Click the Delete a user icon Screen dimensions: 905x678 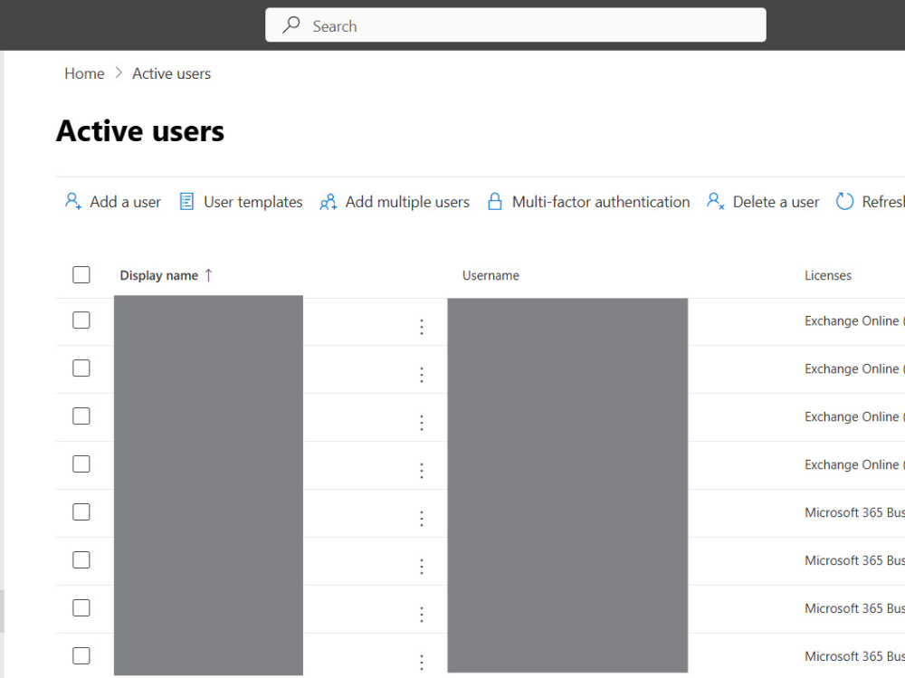click(715, 202)
